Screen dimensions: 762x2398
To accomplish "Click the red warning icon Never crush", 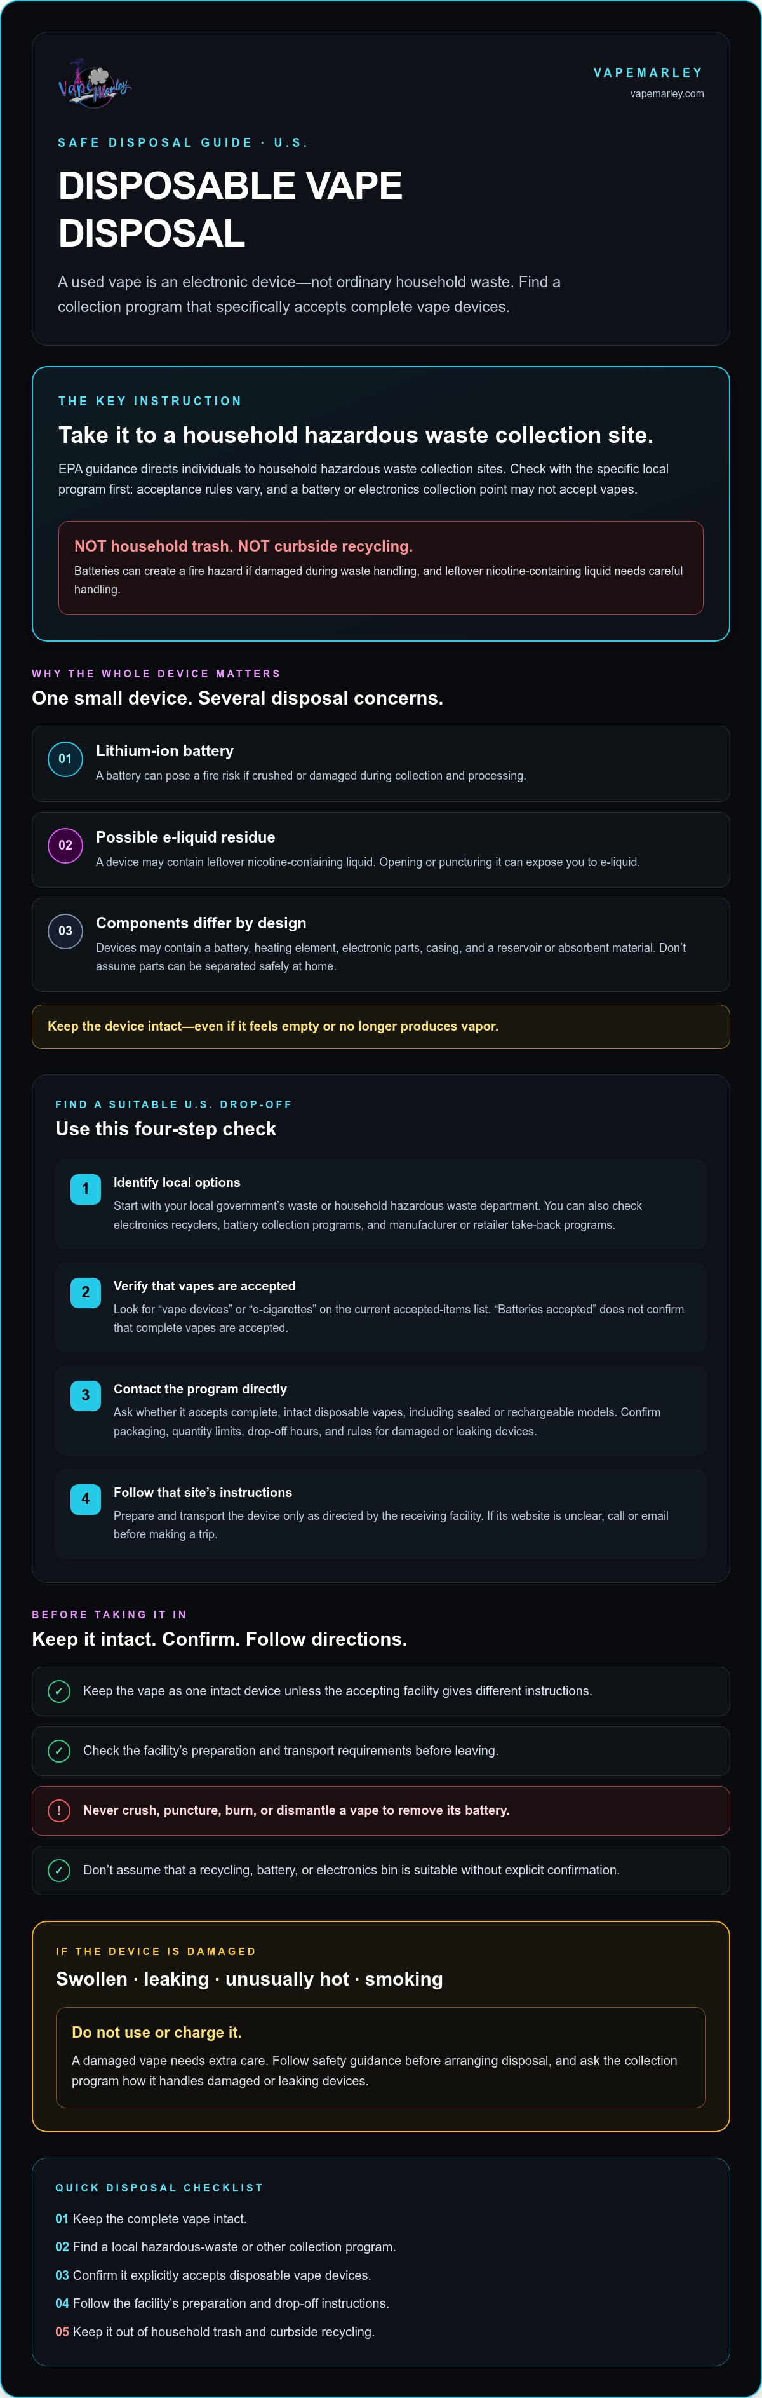I will [58, 1811].
